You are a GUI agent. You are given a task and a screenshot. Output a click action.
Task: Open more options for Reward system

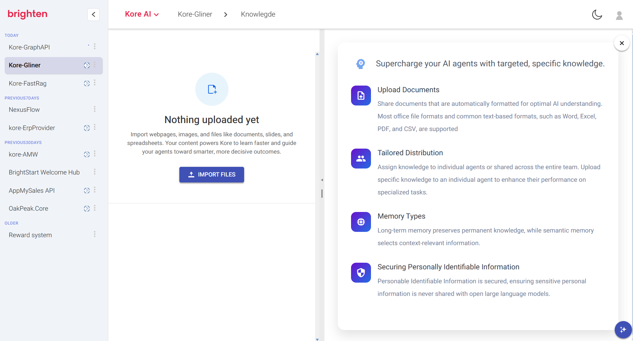pos(95,234)
